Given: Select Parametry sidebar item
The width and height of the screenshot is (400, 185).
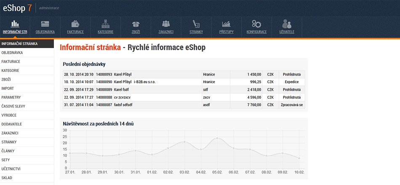Looking at the screenshot, I should [27, 97].
